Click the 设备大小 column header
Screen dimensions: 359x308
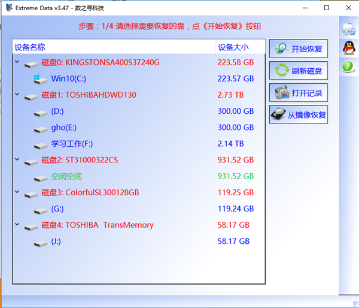[233, 47]
